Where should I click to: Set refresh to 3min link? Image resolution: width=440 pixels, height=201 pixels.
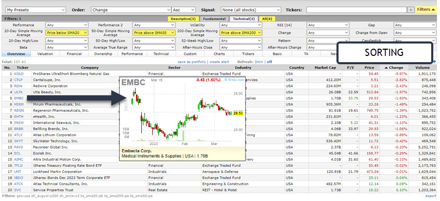click(258, 62)
